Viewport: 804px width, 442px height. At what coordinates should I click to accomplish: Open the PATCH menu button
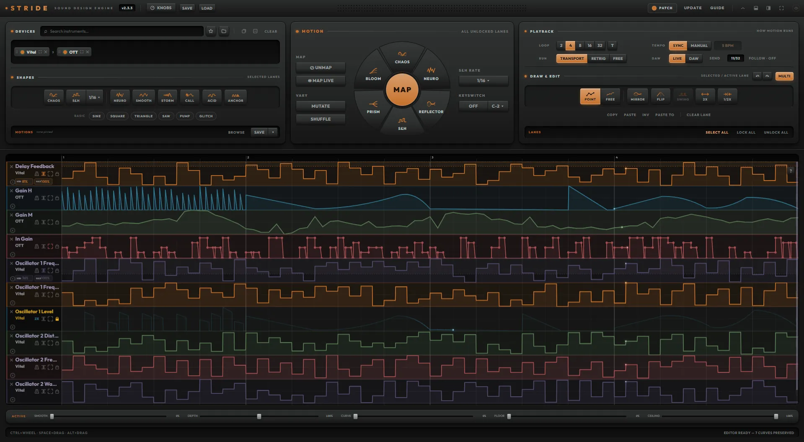point(662,8)
